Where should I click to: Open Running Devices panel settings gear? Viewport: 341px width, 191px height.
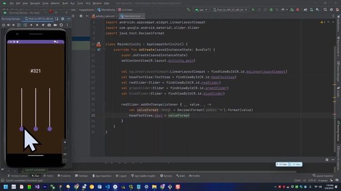[63, 19]
